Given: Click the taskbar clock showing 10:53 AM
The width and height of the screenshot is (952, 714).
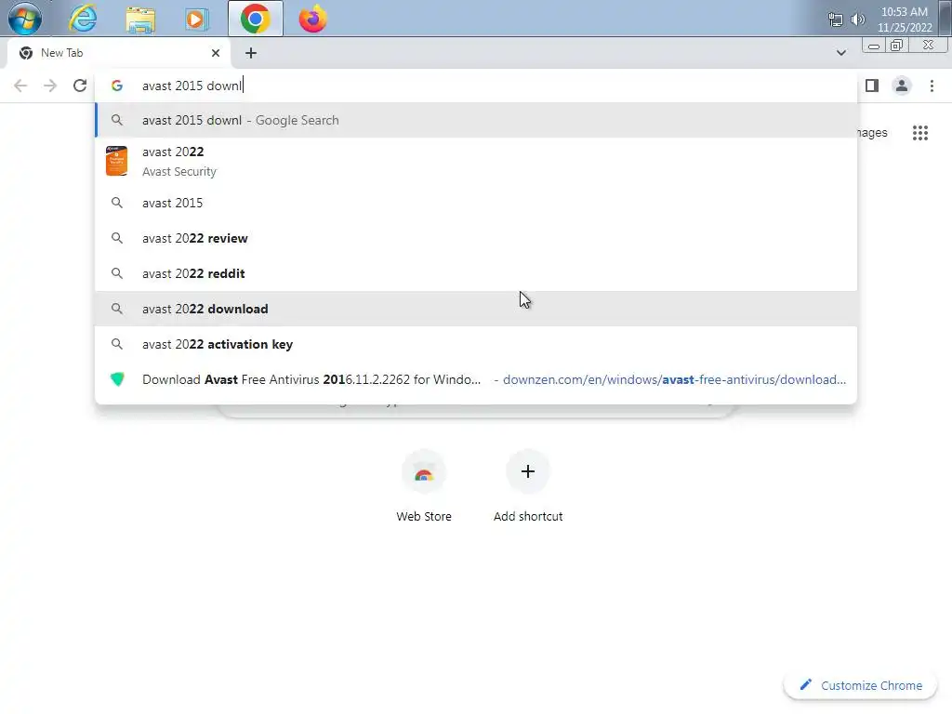Looking at the screenshot, I should pos(904,20).
